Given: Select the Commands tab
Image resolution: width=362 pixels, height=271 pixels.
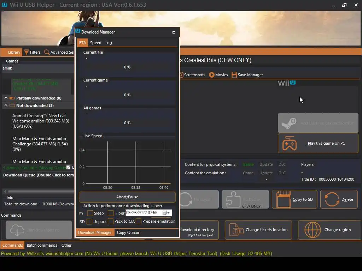Looking at the screenshot, I should coord(12,245).
